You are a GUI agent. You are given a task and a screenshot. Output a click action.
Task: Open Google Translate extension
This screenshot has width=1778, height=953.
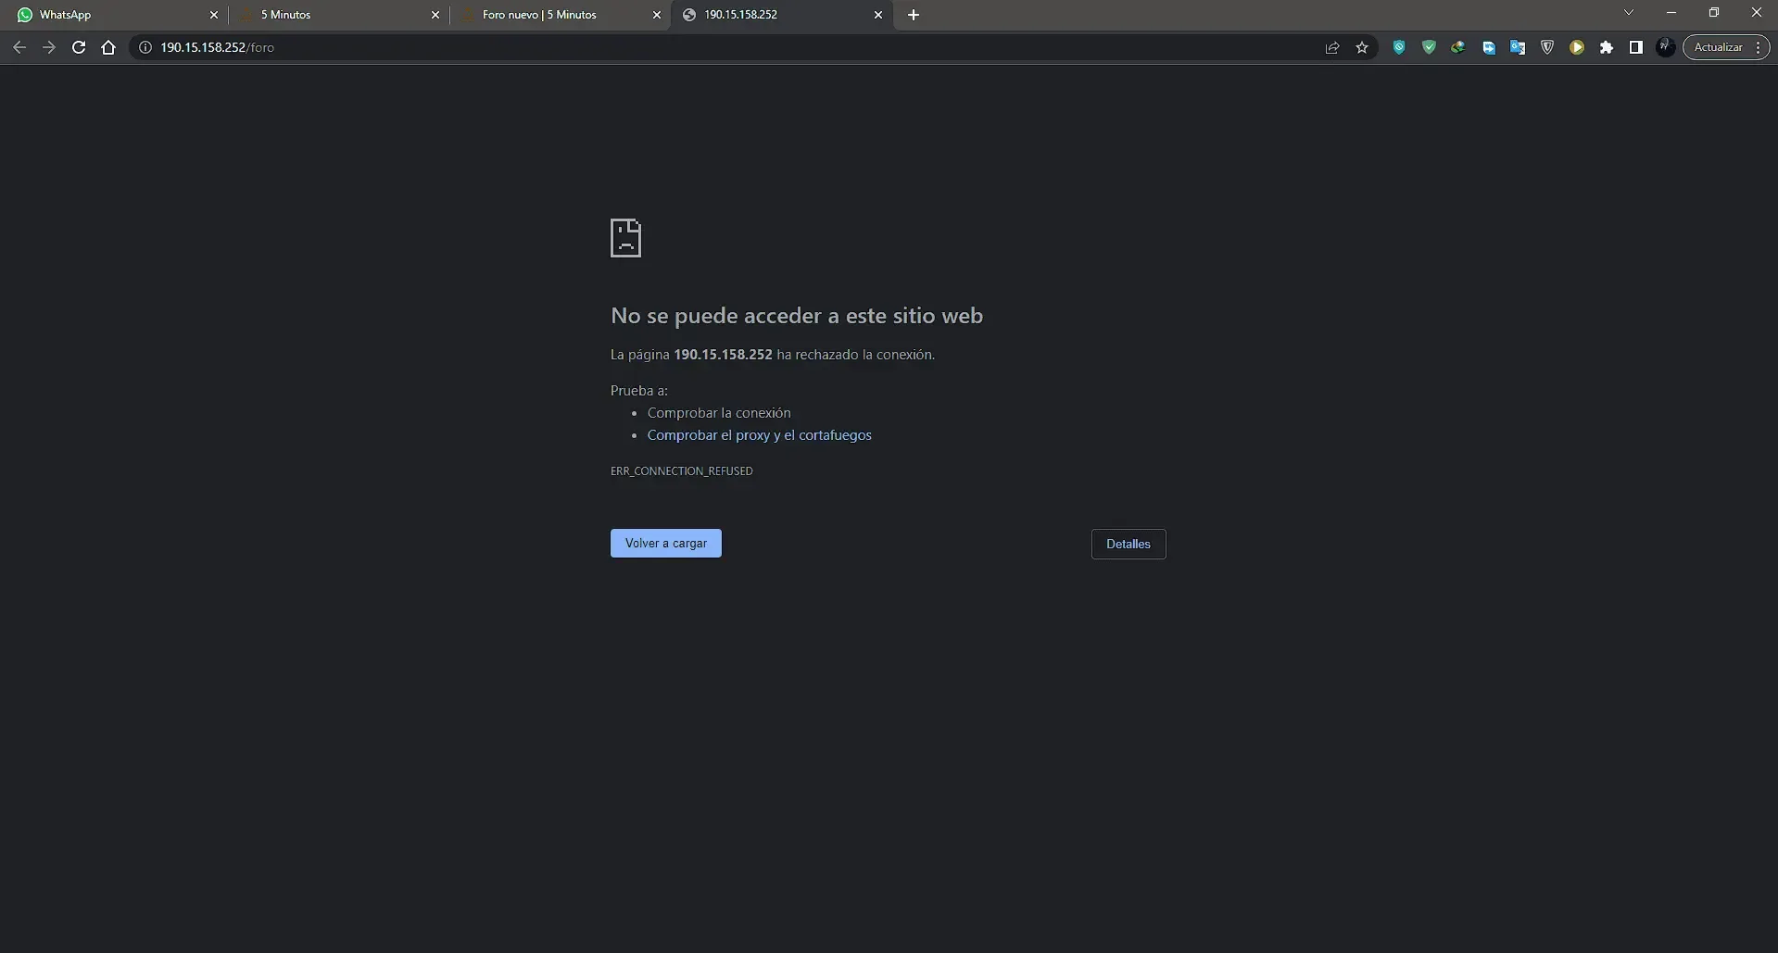[1518, 47]
